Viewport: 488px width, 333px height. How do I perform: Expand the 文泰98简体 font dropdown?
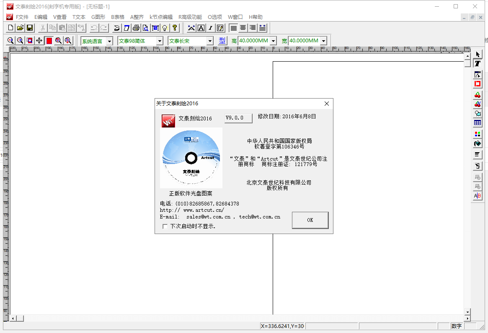tap(160, 41)
